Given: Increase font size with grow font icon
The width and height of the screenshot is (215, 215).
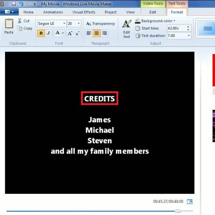Looking at the screenshot, I should pos(70,33).
